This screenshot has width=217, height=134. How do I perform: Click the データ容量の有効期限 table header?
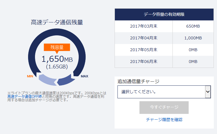164,14
